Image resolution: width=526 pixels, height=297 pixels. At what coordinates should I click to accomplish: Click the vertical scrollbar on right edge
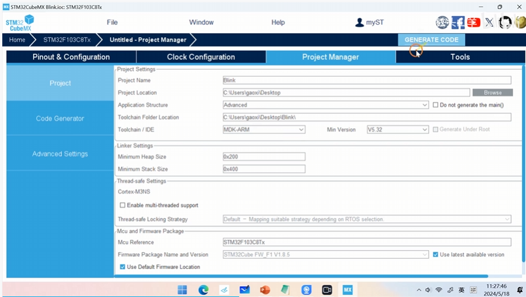pos(524,164)
